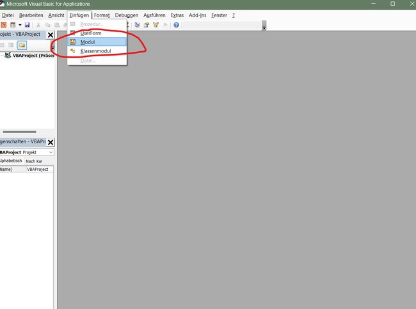The height and width of the screenshot is (309, 416).
Task: Click the Insert UserForm toolbar icon
Action: coord(13,25)
